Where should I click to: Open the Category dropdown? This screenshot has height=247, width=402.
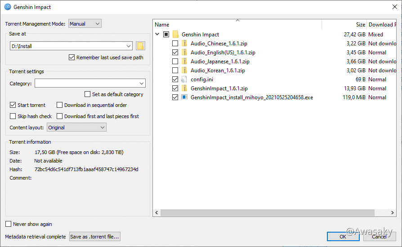tap(90, 83)
